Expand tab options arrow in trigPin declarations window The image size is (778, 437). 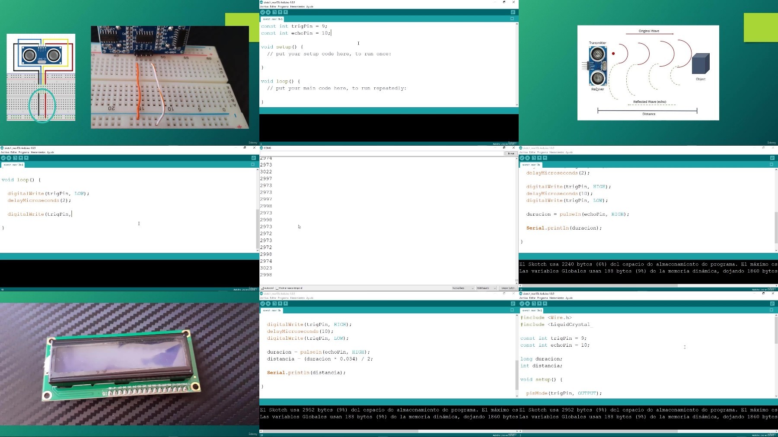pos(512,19)
